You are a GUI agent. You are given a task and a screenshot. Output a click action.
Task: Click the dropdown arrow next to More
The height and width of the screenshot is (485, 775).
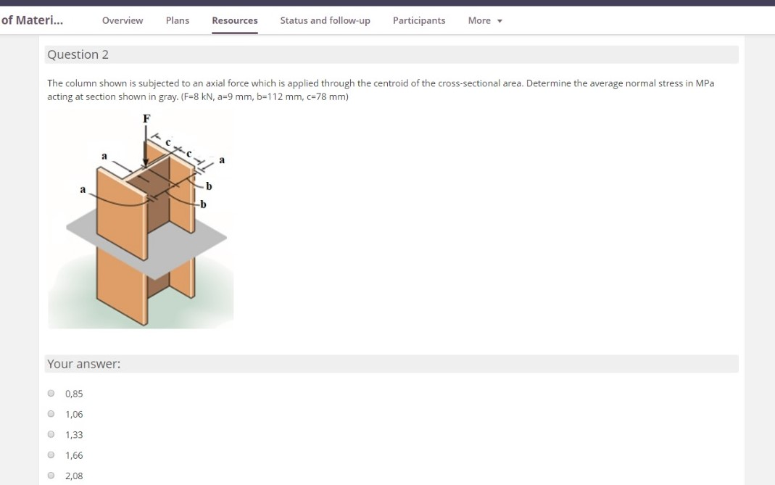499,20
